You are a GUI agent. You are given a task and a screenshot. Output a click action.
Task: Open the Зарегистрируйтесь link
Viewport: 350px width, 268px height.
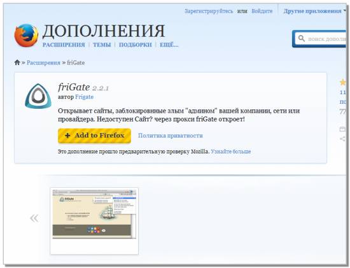pyautogui.click(x=209, y=11)
